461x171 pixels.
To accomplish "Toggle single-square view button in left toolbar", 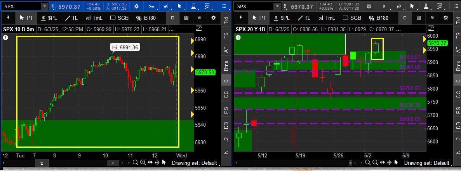I will (x=172, y=18).
